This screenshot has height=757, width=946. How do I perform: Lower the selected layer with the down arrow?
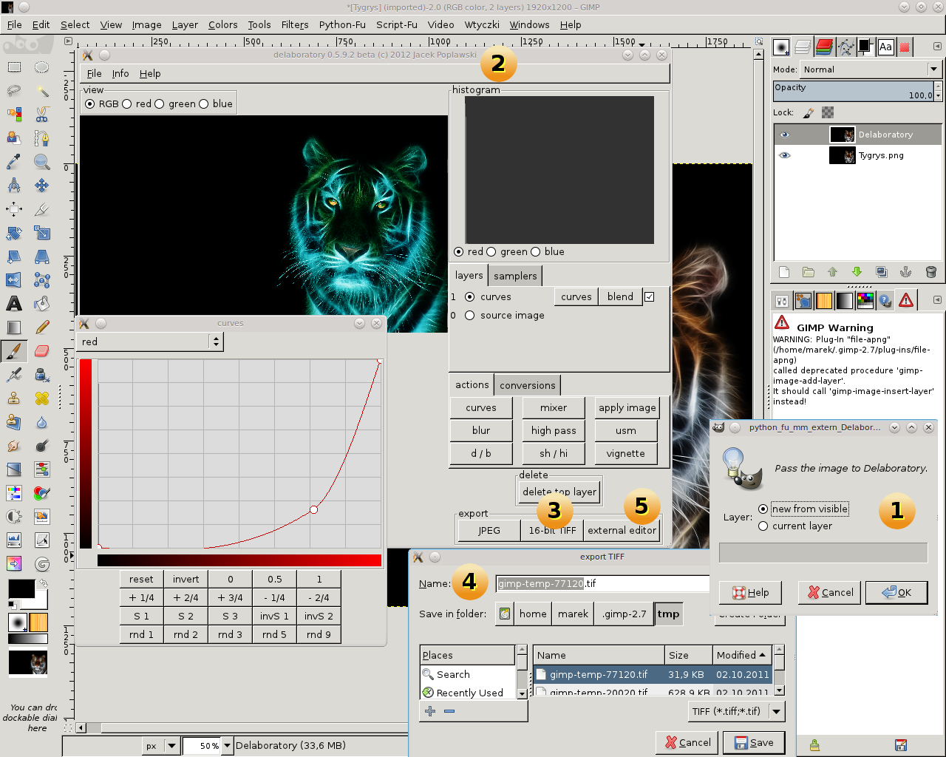857,272
